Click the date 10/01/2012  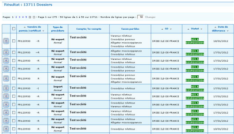click(221, 129)
